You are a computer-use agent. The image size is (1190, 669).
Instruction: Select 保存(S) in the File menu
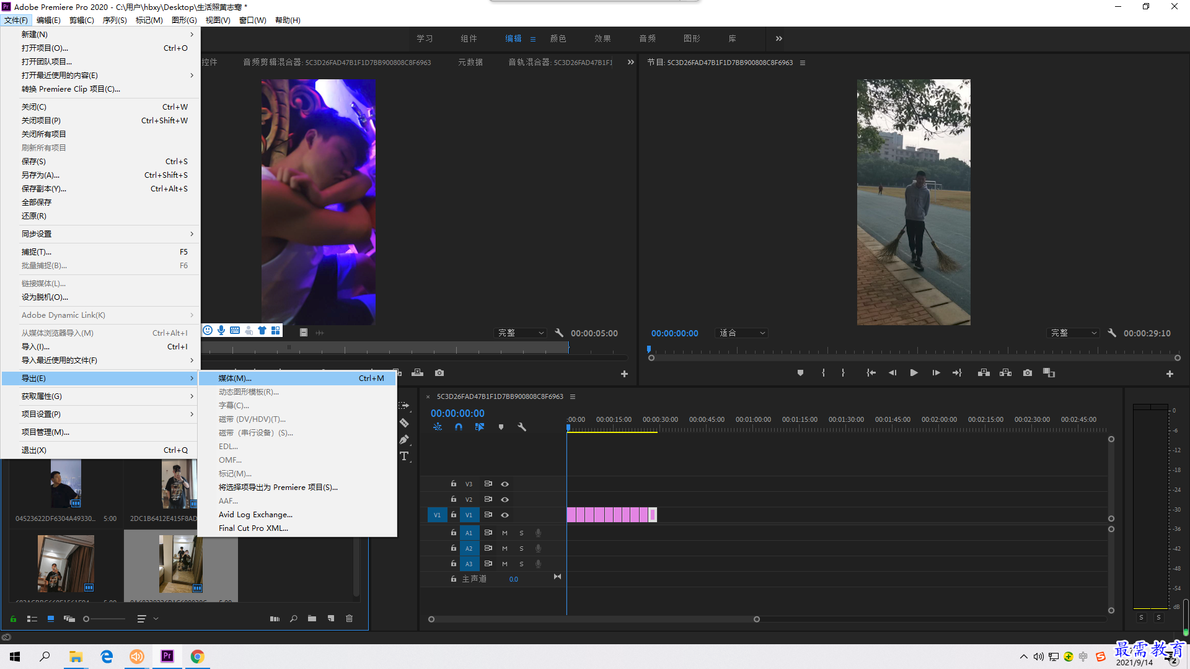coord(100,162)
